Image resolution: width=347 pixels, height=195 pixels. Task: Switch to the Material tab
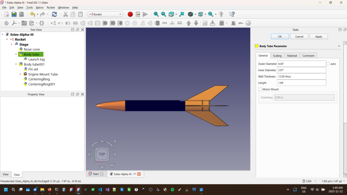[292, 56]
